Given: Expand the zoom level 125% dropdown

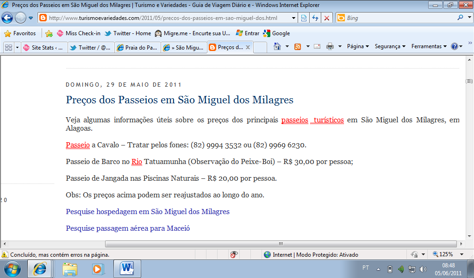Looking at the screenshot, I should pyautogui.click(x=462, y=254).
